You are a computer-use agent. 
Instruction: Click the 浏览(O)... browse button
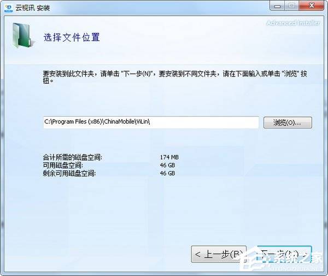coord(288,122)
